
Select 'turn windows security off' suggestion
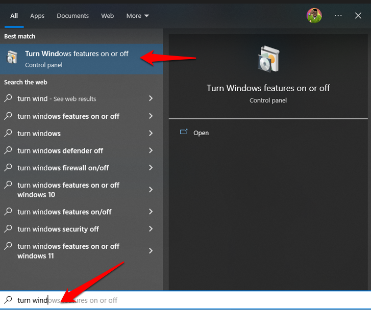81,229
